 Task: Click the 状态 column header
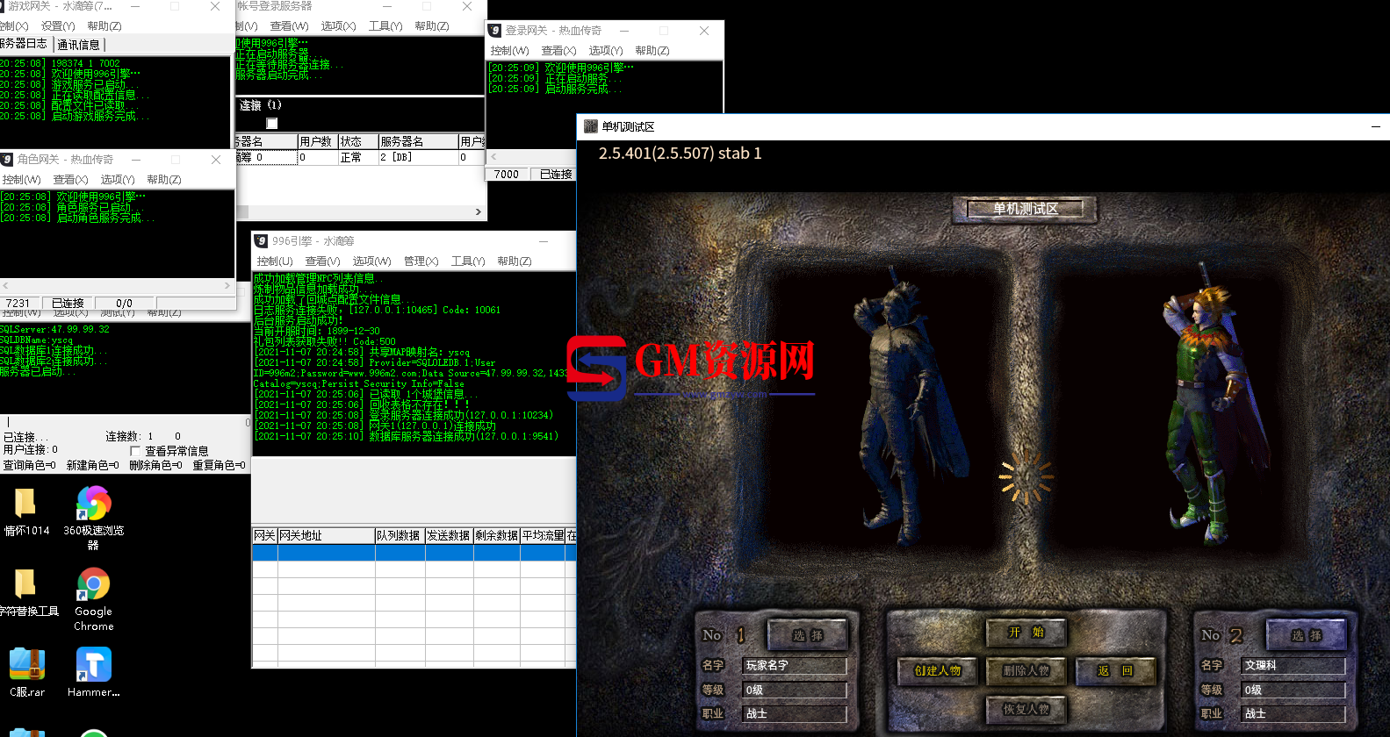357,141
